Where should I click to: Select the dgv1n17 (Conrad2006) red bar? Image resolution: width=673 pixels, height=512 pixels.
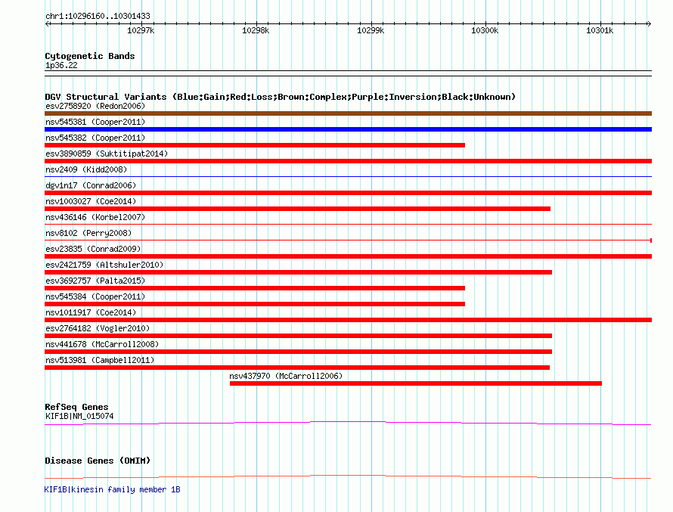click(348, 193)
